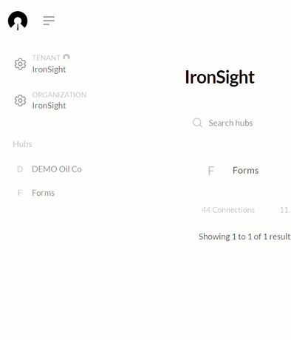Collapse sidebar with hamburger menu icon
Viewport: 291px width, 340px height.
click(x=49, y=21)
